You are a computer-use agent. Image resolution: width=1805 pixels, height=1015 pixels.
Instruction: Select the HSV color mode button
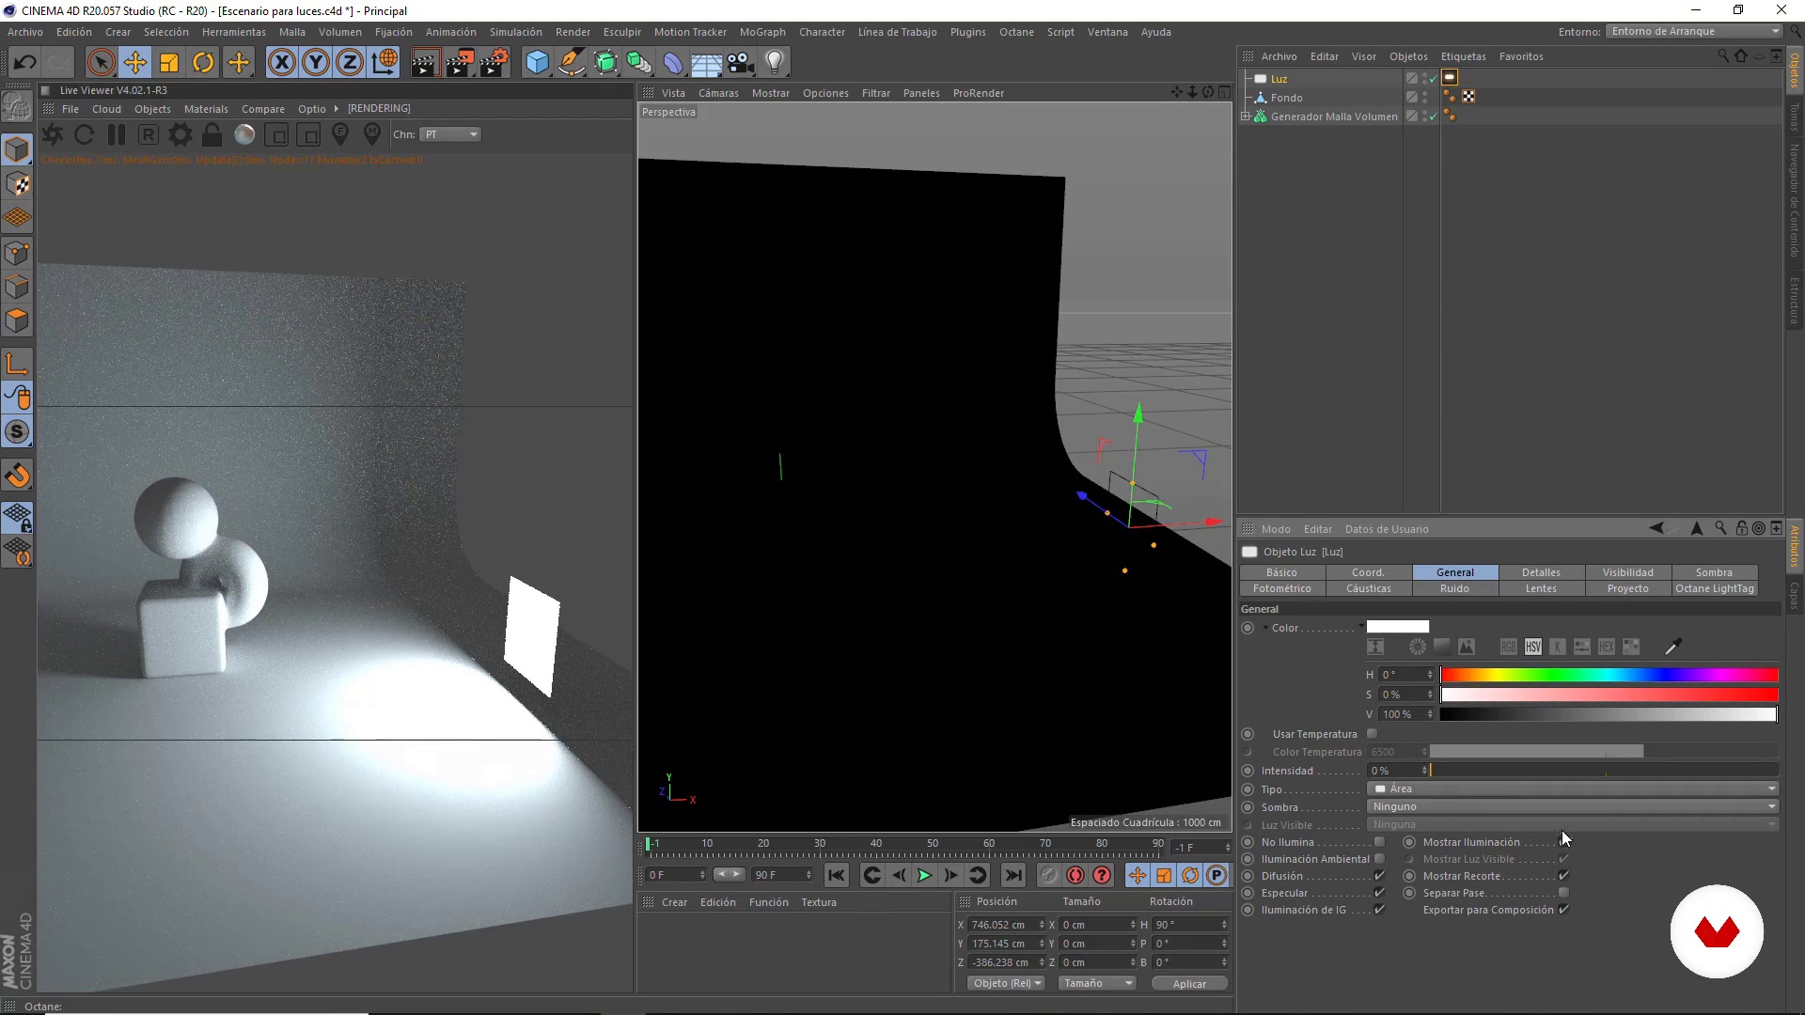tap(1533, 647)
